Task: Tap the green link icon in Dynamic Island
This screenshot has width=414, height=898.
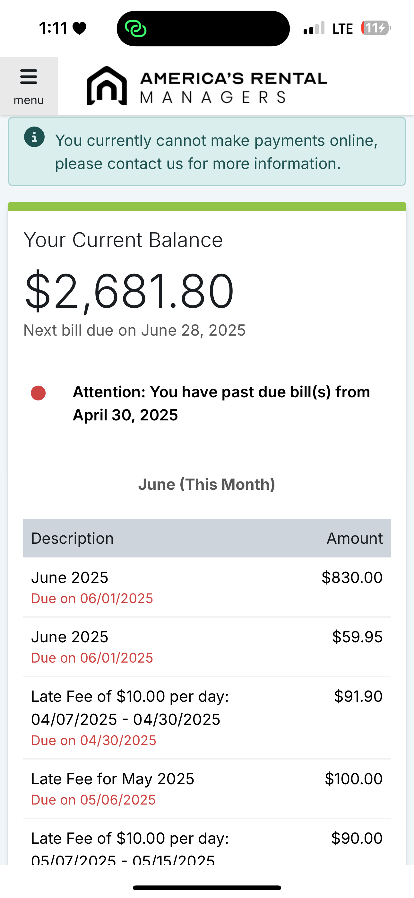Action: coord(135,29)
